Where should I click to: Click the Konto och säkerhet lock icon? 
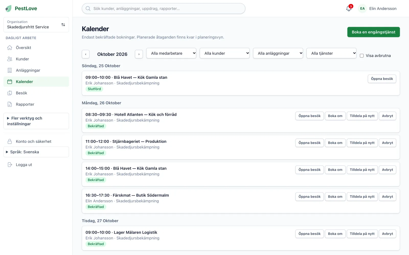point(10,142)
